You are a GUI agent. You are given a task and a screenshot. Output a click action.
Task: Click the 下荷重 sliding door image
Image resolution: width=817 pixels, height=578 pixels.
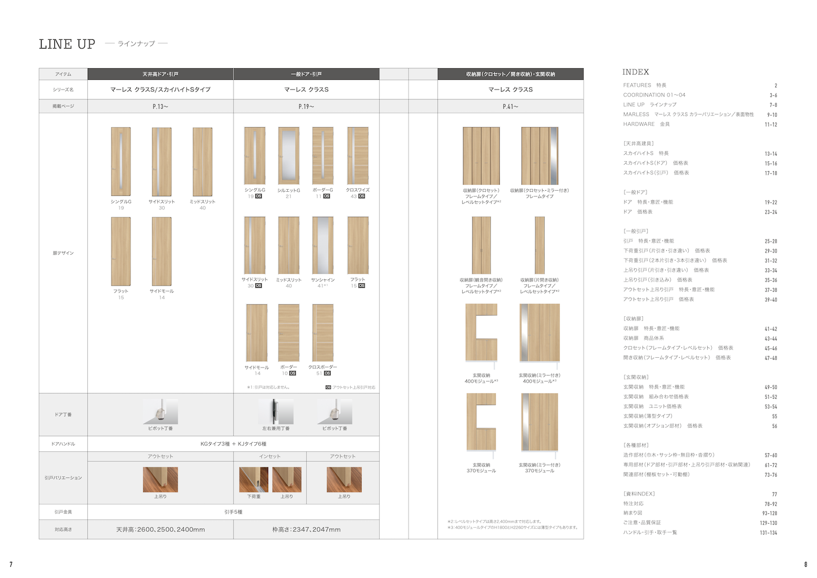(254, 479)
